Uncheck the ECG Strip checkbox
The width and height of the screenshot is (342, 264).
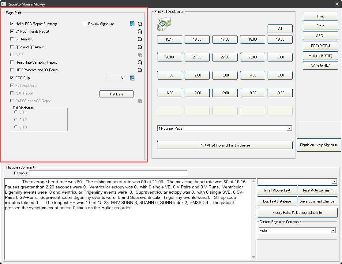point(12,78)
